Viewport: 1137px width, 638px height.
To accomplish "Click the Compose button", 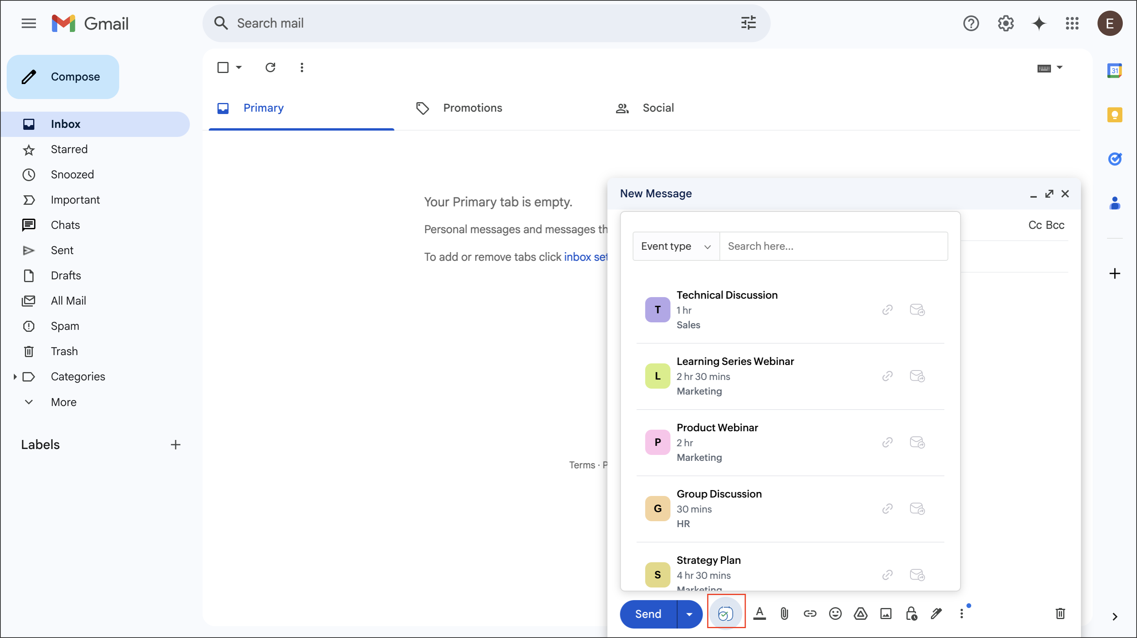I will [63, 77].
